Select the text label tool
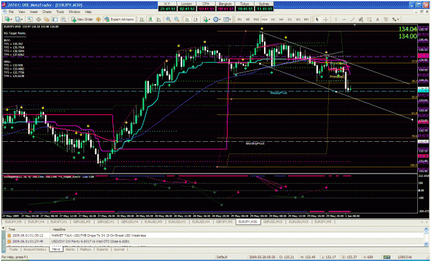Image resolution: width=431 pixels, height=261 pixels. pyautogui.click(x=386, y=19)
